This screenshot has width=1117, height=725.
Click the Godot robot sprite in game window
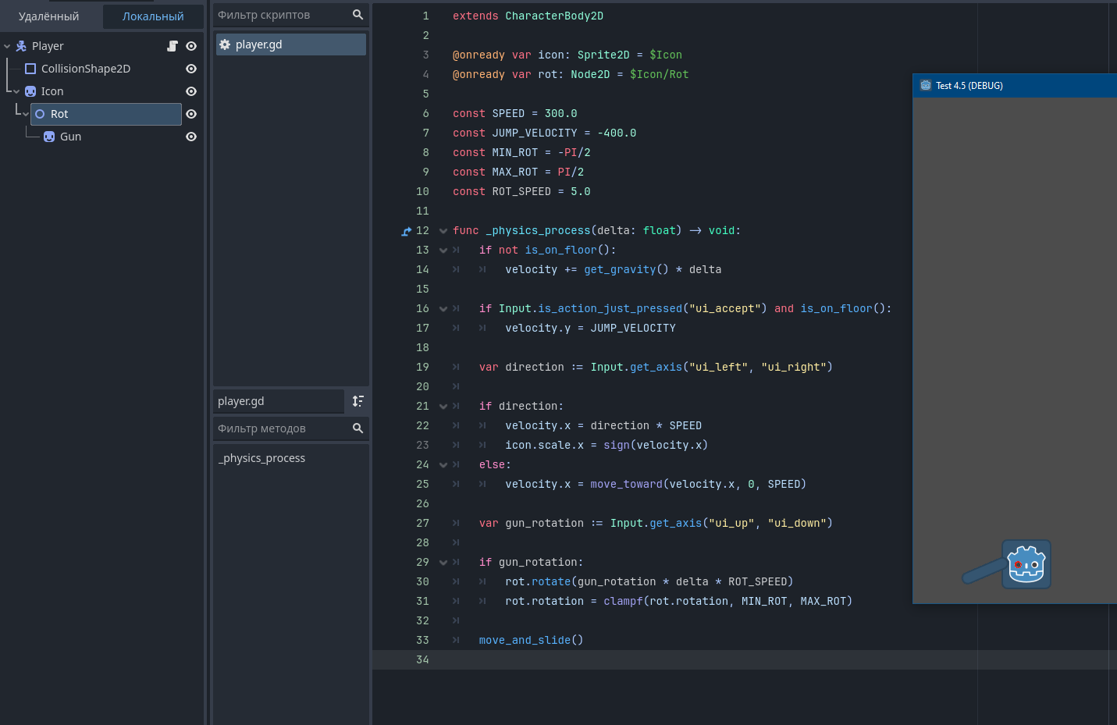pos(1026,564)
